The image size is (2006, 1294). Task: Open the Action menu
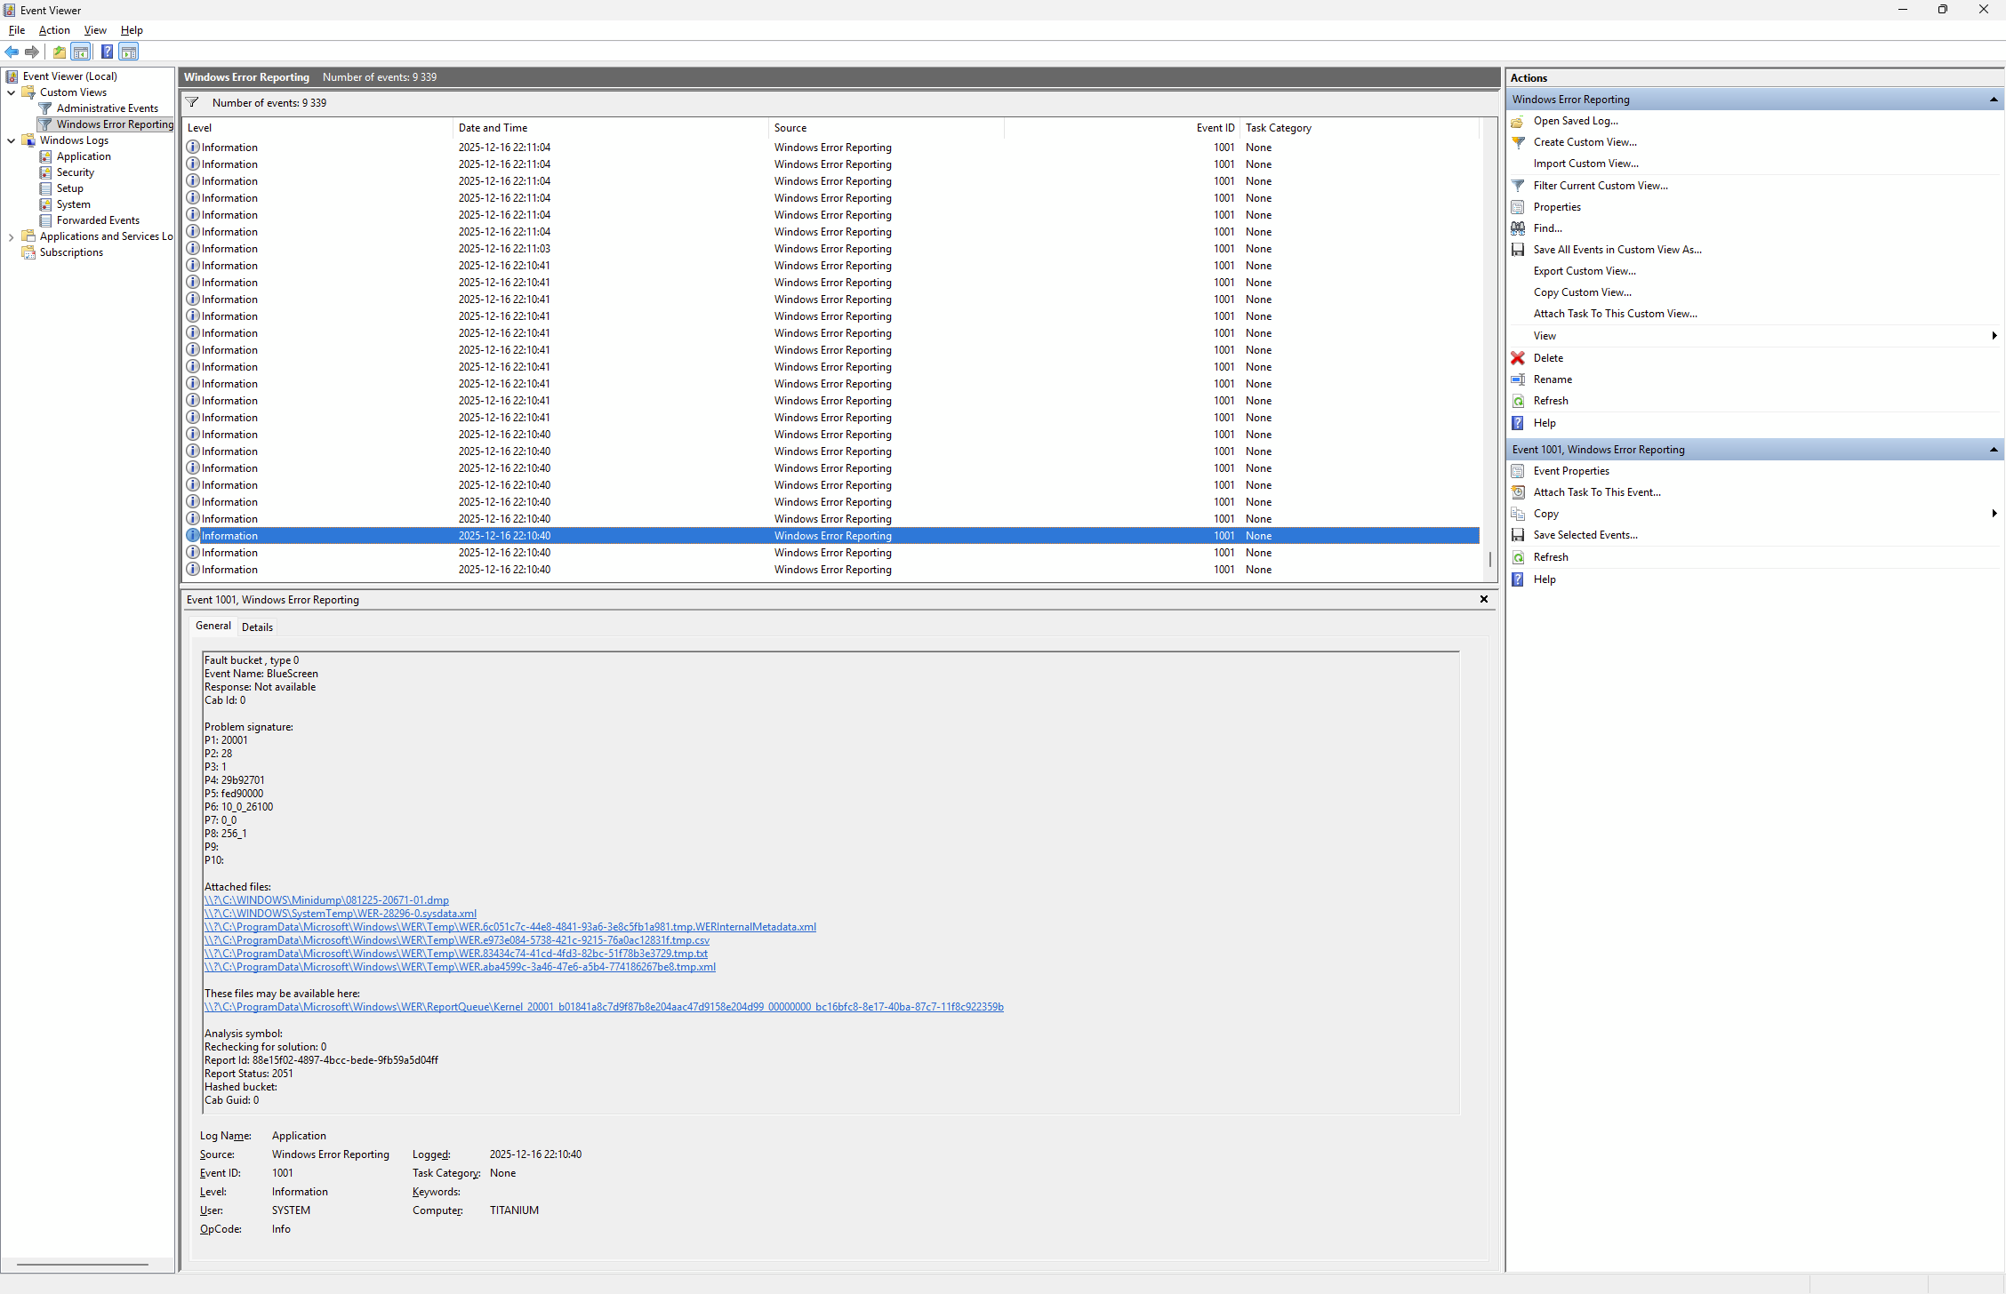pyautogui.click(x=54, y=30)
